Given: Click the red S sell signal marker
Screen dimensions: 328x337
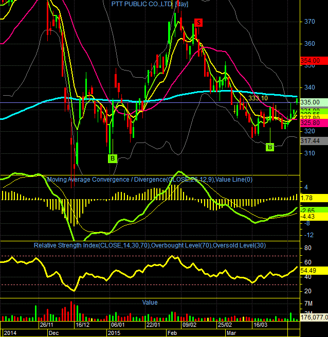Looking at the screenshot, I should click(x=198, y=22).
